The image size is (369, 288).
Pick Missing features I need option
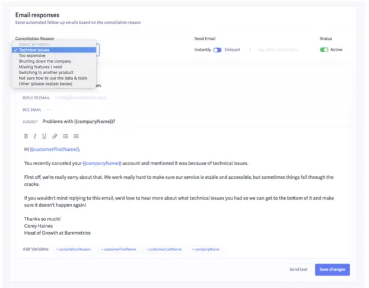click(54, 67)
